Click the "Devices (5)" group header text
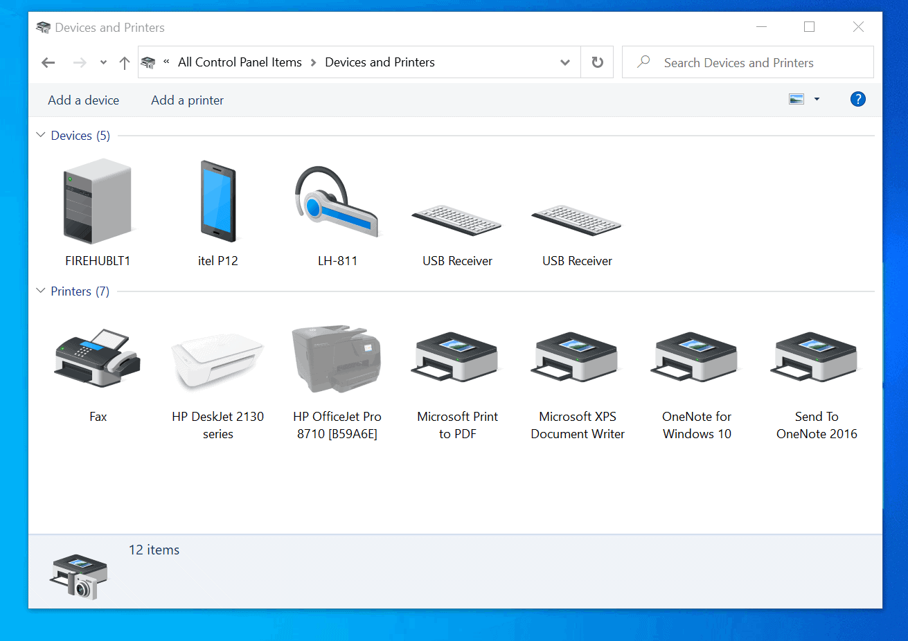908x641 pixels. tap(80, 136)
